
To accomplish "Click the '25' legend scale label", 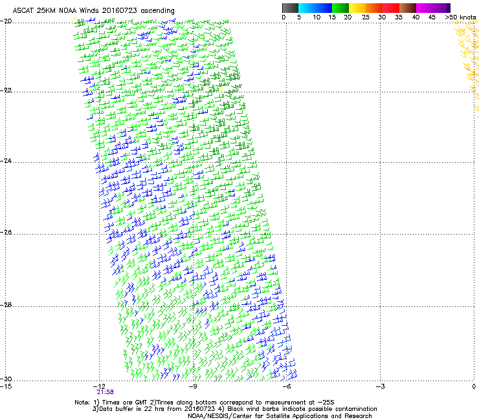I will [366, 17].
